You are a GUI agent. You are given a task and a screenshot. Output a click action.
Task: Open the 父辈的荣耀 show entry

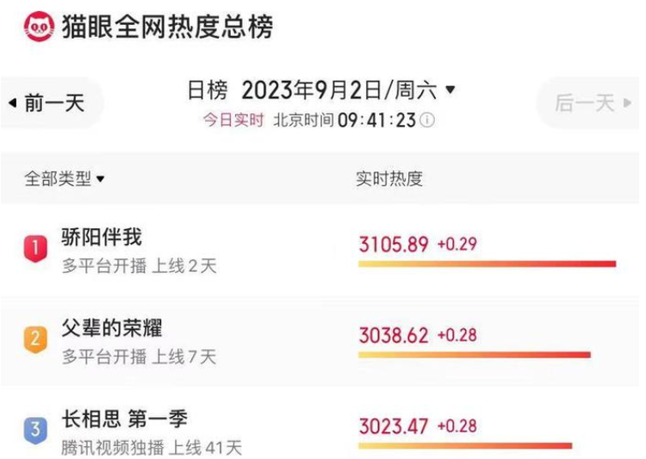(112, 327)
